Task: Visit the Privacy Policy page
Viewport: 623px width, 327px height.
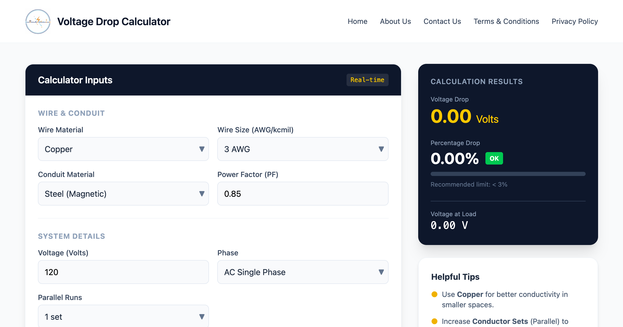Action: click(575, 21)
